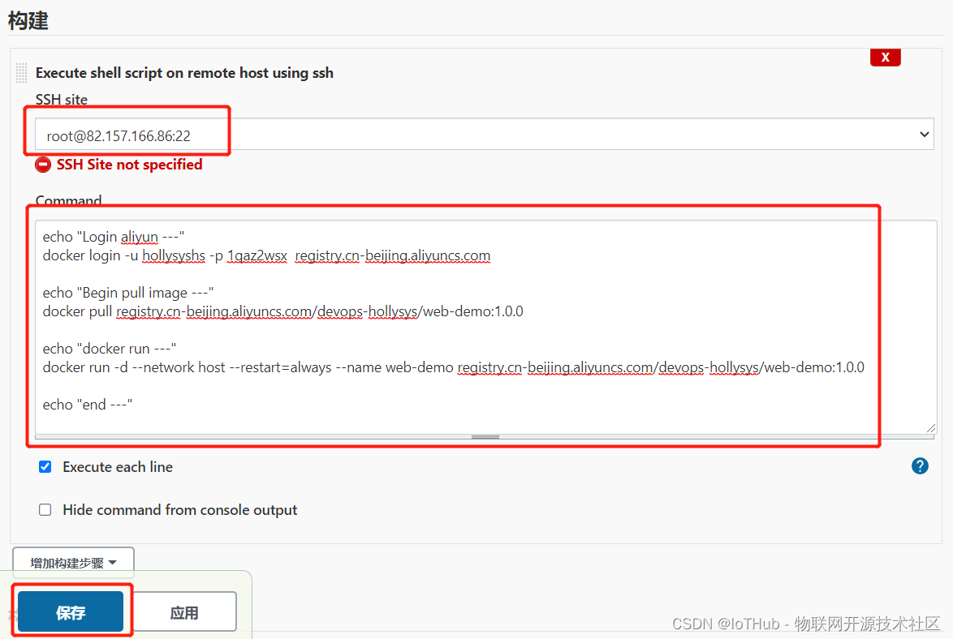Click the Execute each line label
The height and width of the screenshot is (639, 953).
118,466
